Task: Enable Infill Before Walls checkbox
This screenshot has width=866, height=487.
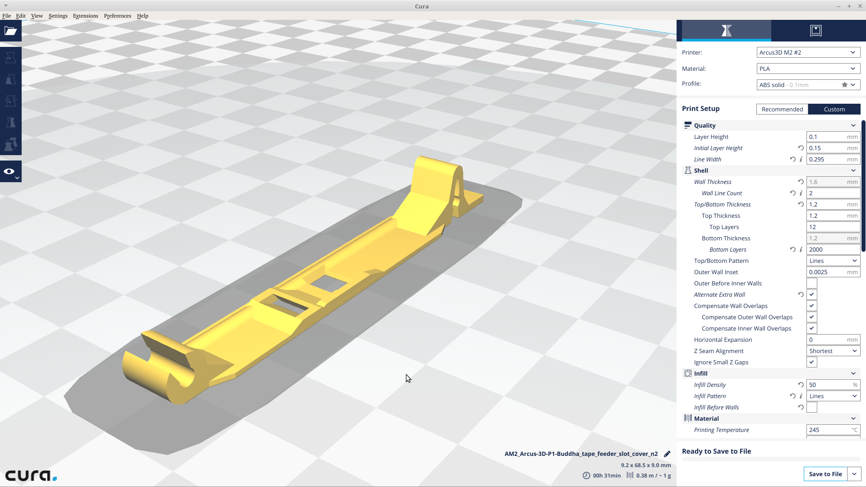Action: (811, 407)
